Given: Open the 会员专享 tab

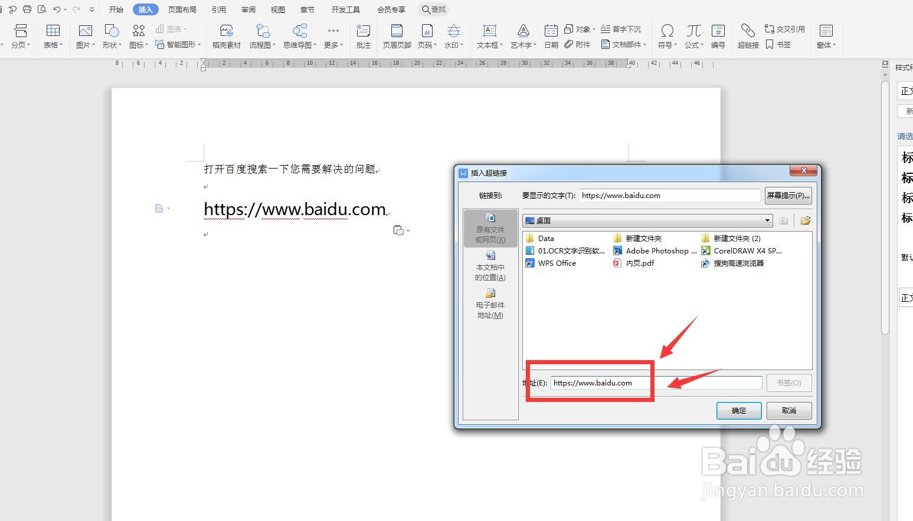Looking at the screenshot, I should (391, 9).
